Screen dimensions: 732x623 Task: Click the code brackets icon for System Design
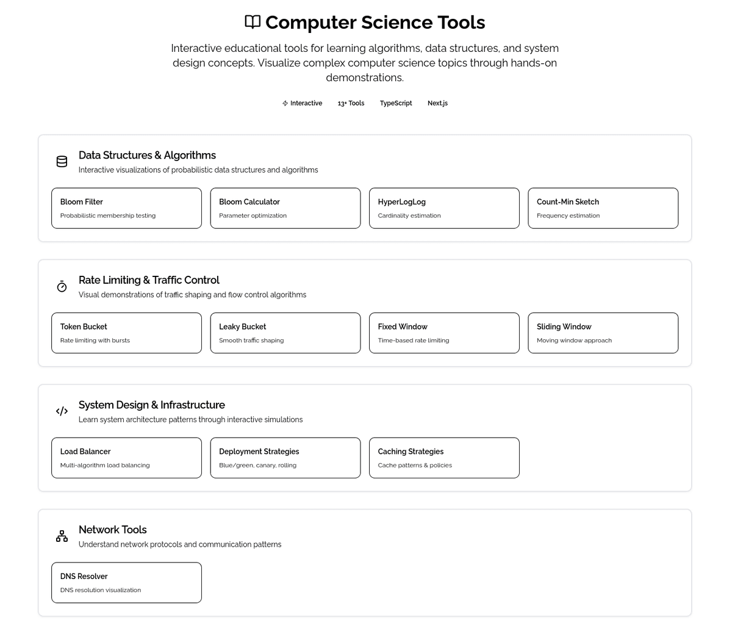62,411
